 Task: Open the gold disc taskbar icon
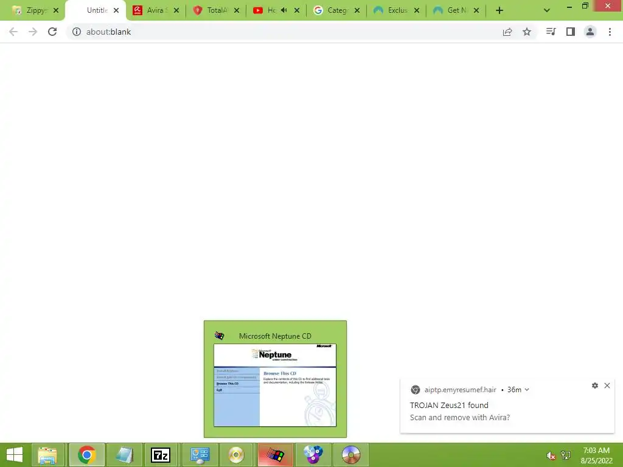[237, 455]
